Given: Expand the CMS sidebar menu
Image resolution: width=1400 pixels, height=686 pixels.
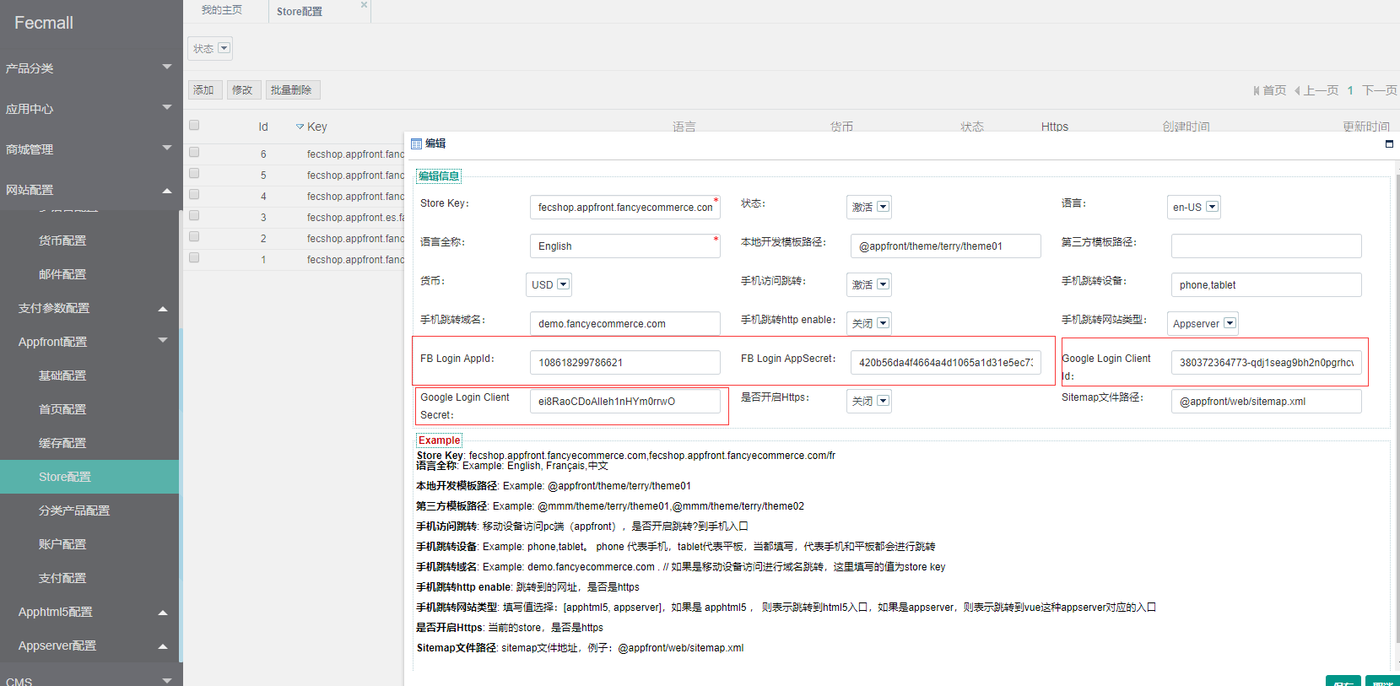Looking at the screenshot, I should [89, 679].
